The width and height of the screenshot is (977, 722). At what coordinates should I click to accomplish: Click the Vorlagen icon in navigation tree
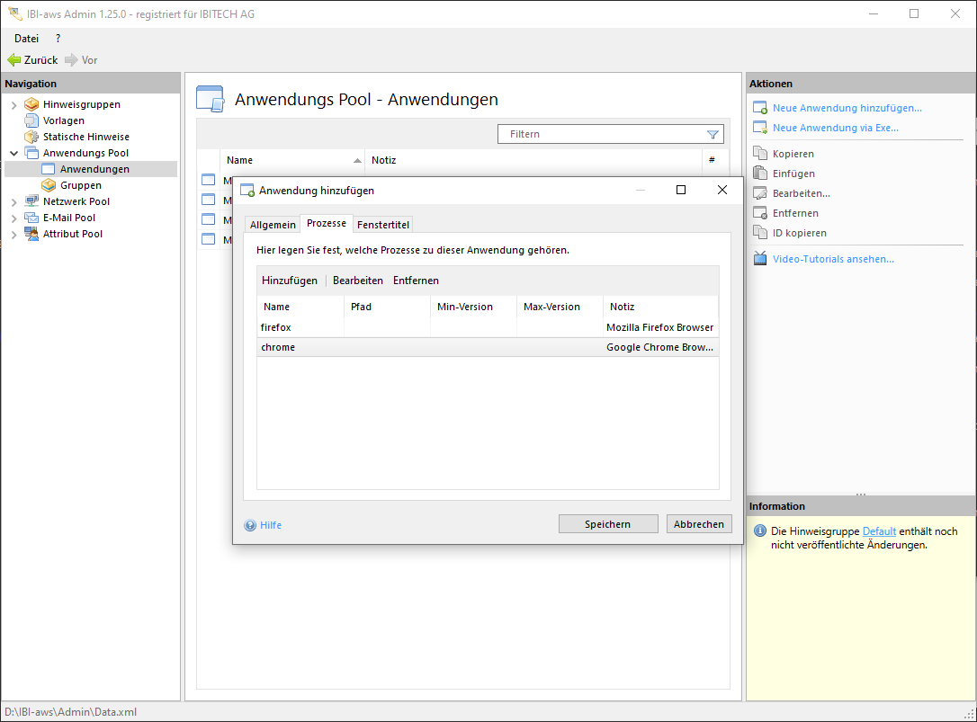(x=31, y=120)
